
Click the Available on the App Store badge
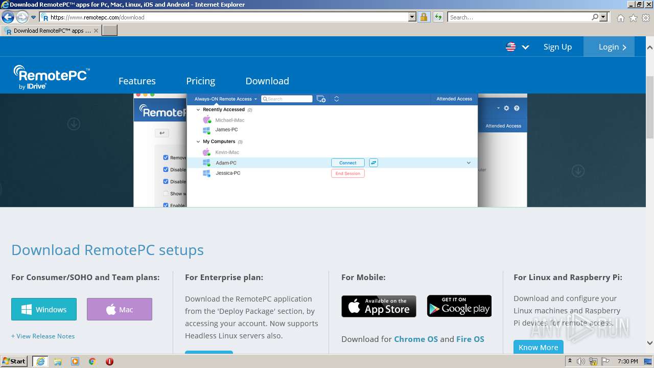pyautogui.click(x=379, y=306)
